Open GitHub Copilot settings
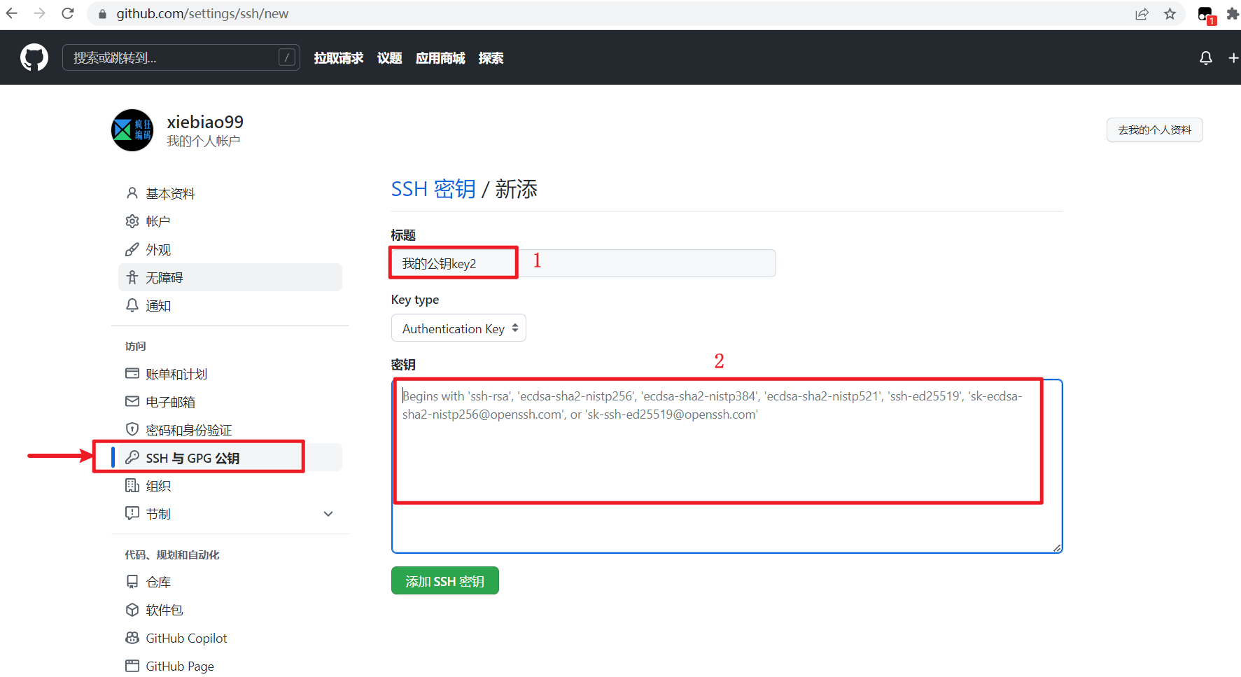 point(186,638)
